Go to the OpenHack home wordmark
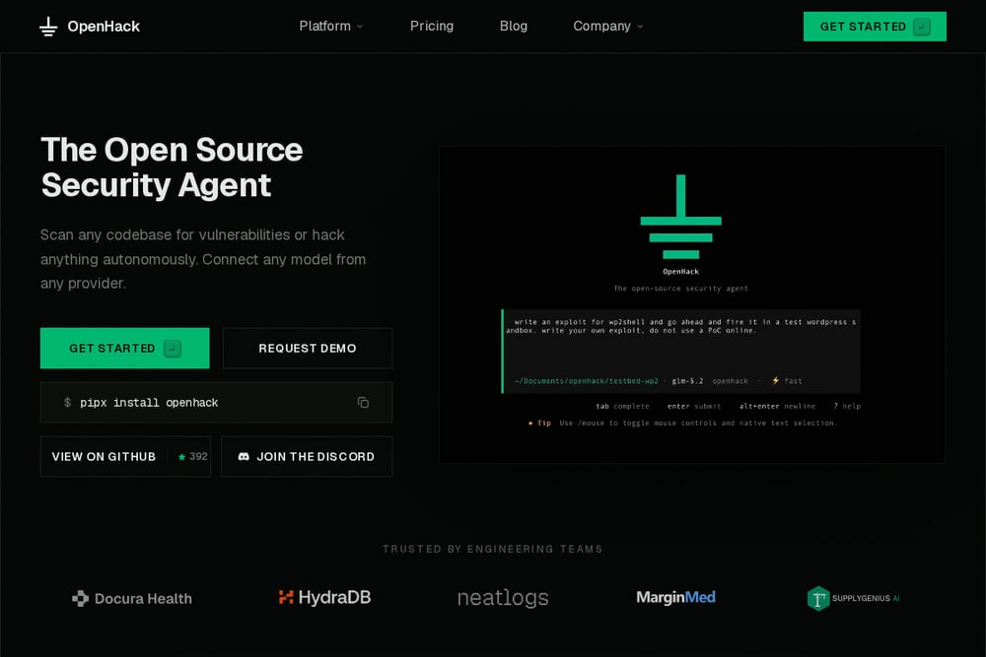The width and height of the screenshot is (986, 657). (x=104, y=27)
